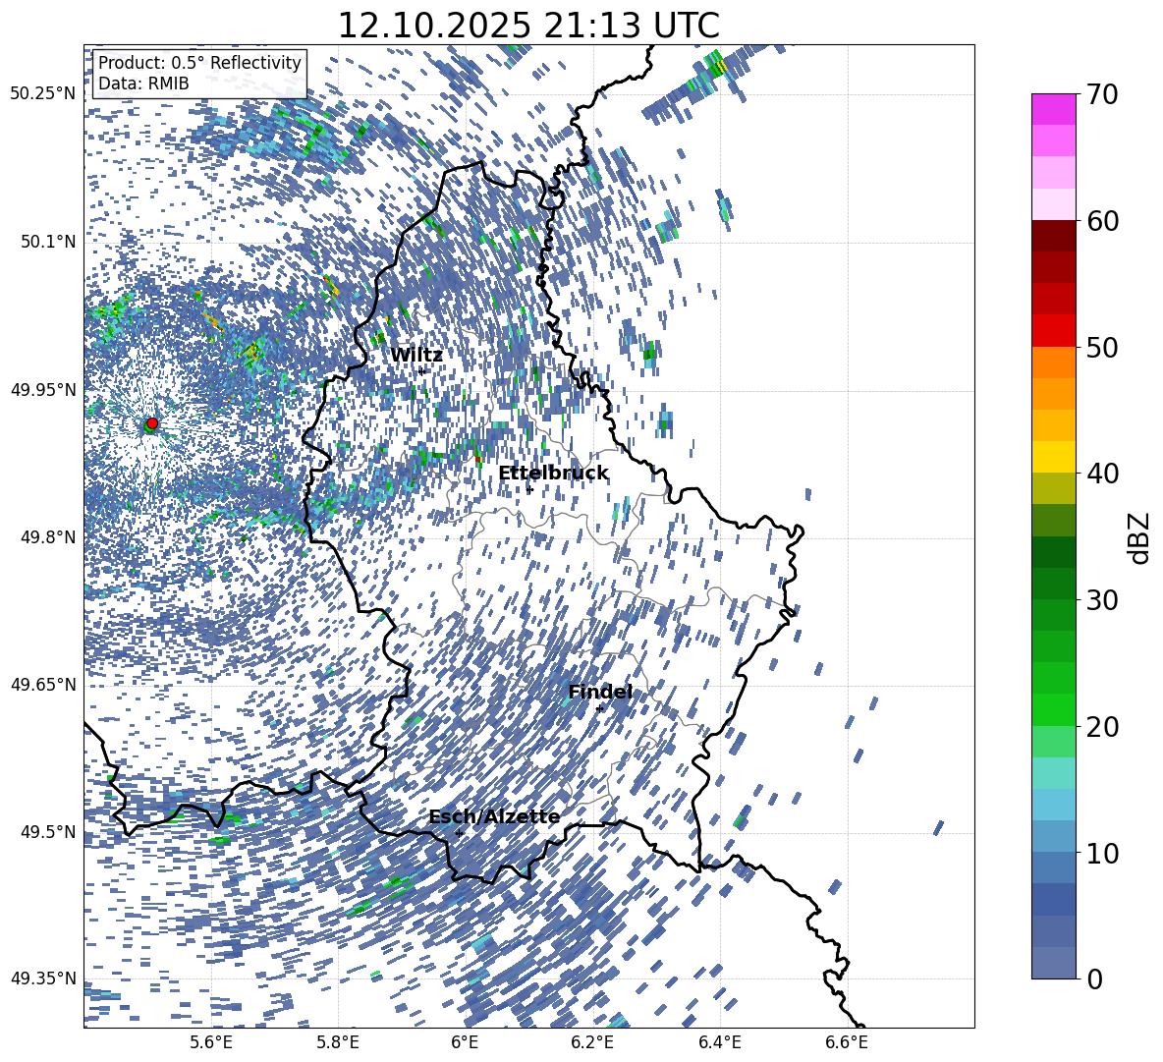Screen dimensions: 1163x1062
Task: Pick the yellow swatch just above 40 dBZ
Action: pyautogui.click(x=1053, y=457)
